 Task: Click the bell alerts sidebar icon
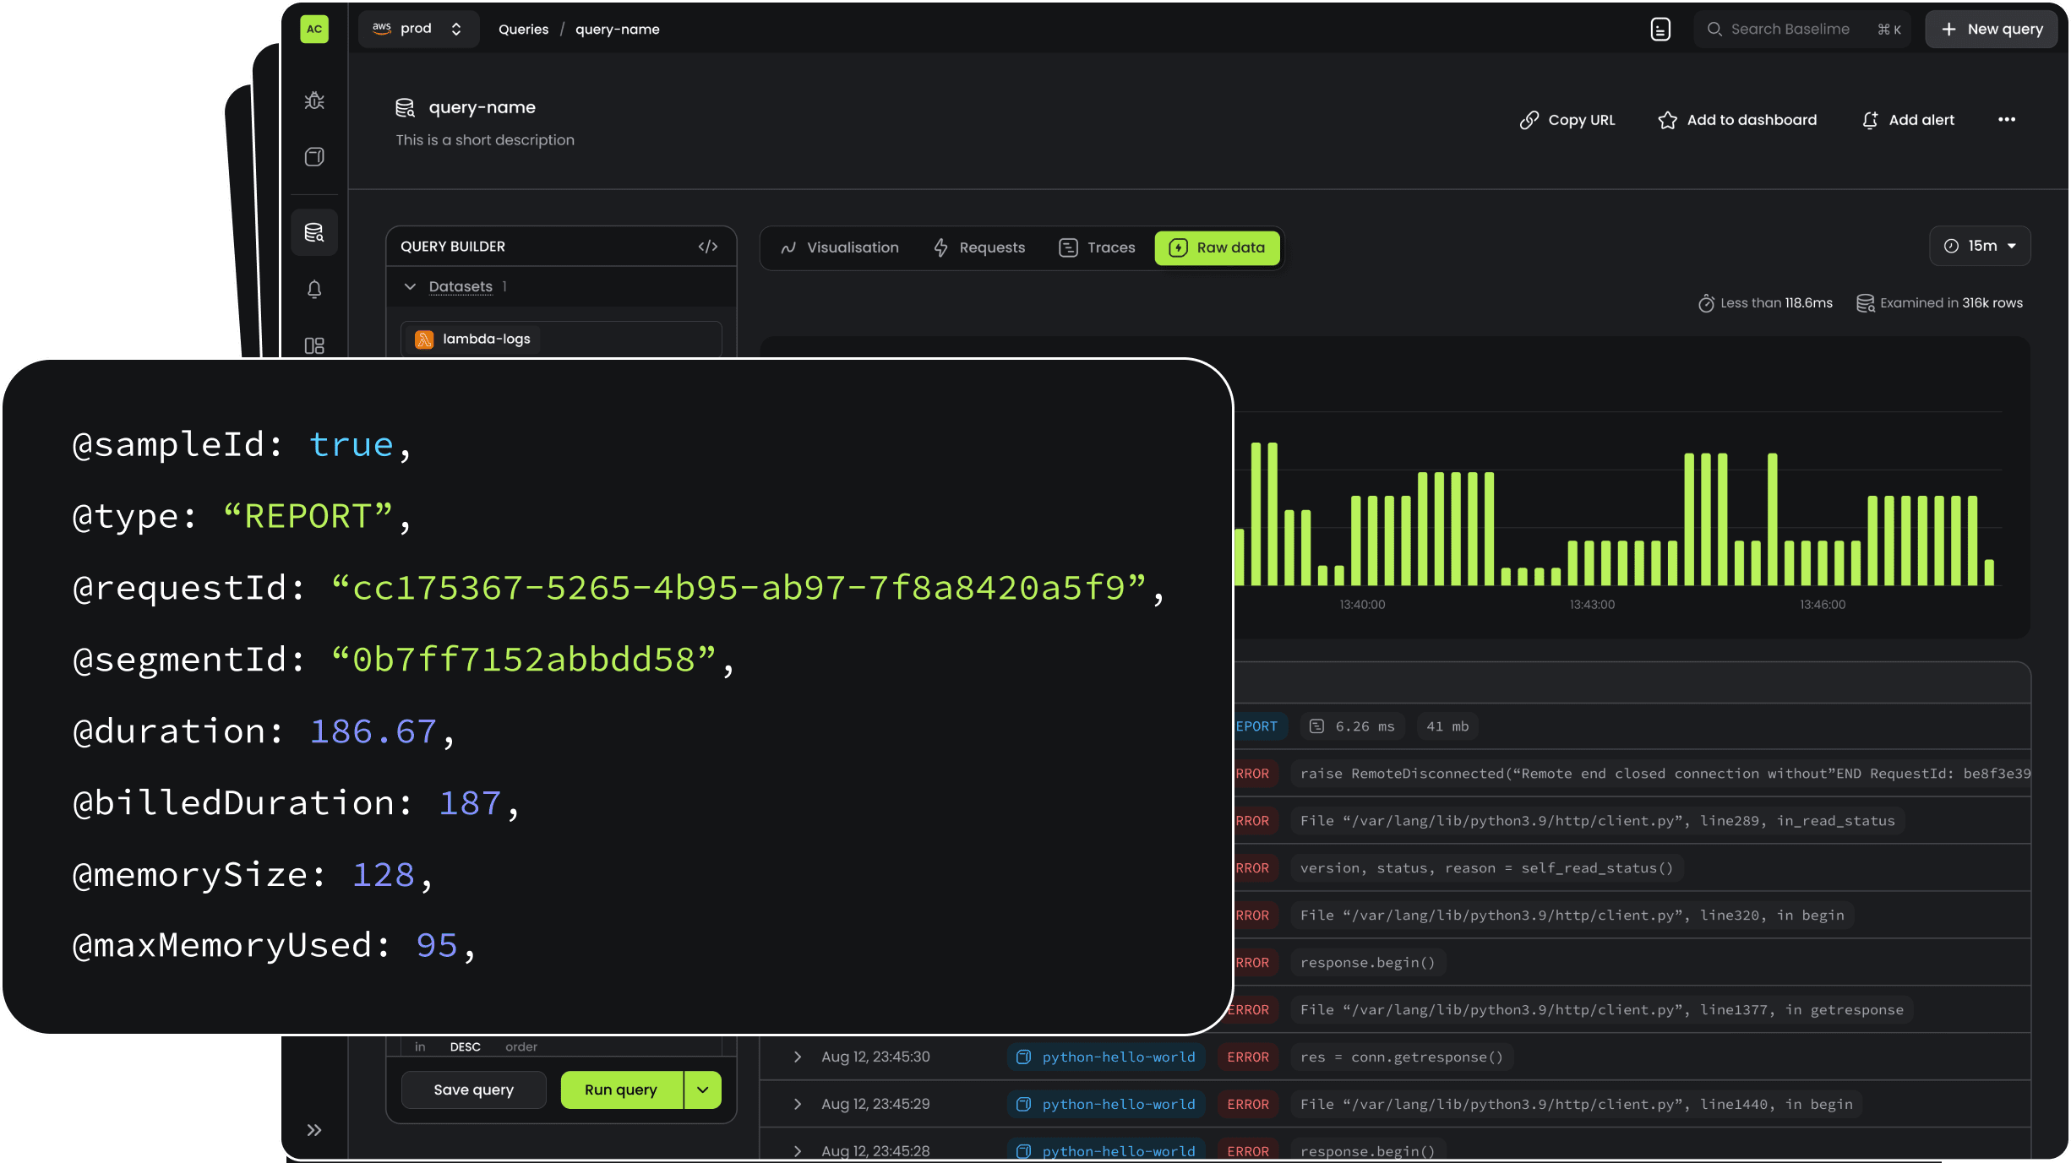(314, 290)
